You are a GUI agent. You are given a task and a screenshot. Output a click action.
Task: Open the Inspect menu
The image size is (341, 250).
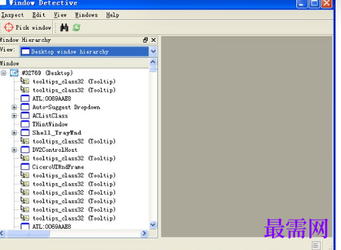pyautogui.click(x=12, y=15)
